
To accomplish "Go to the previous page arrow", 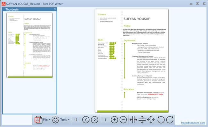I will click(x=86, y=120).
